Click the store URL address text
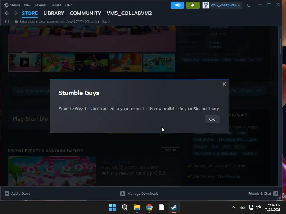The height and width of the screenshot is (214, 286). (x=65, y=21)
